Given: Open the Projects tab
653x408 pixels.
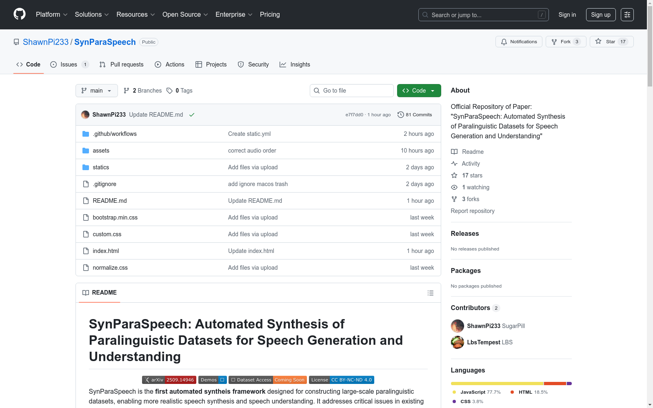Looking at the screenshot, I should pos(211,64).
